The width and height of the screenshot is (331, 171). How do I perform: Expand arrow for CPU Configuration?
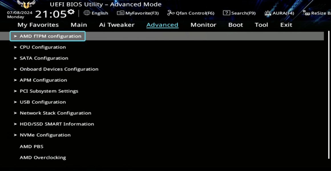(15, 47)
